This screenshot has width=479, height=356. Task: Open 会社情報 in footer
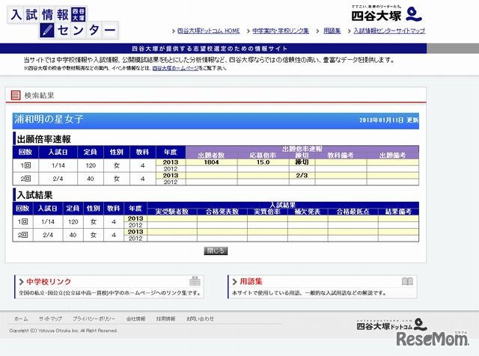point(136,319)
